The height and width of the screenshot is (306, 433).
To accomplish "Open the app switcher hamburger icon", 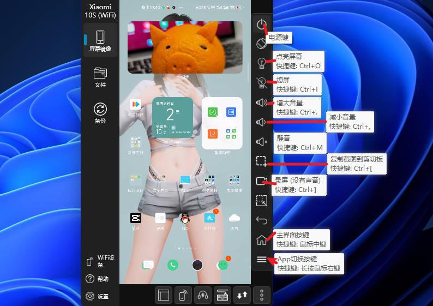I will [262, 260].
